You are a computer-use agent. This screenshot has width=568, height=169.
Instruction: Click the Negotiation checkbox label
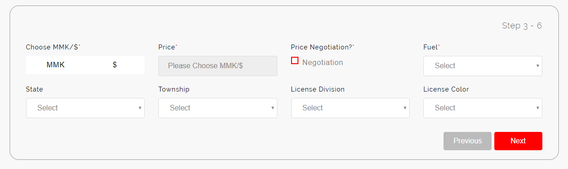click(x=323, y=62)
